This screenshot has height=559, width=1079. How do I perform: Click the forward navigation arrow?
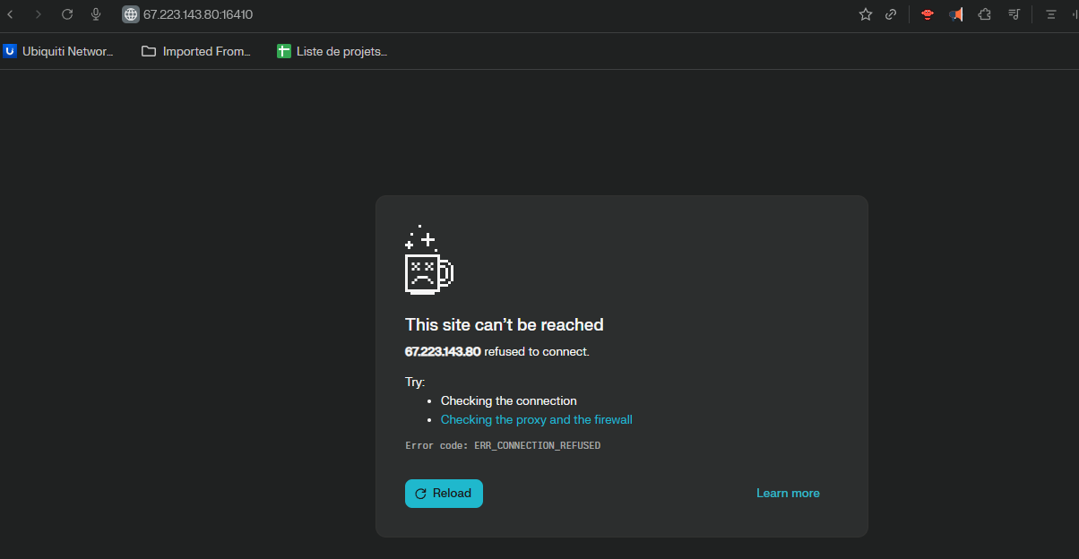click(38, 14)
